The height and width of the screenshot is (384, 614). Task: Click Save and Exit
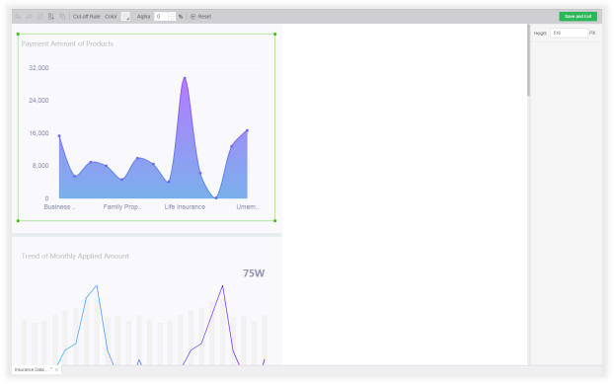578,17
